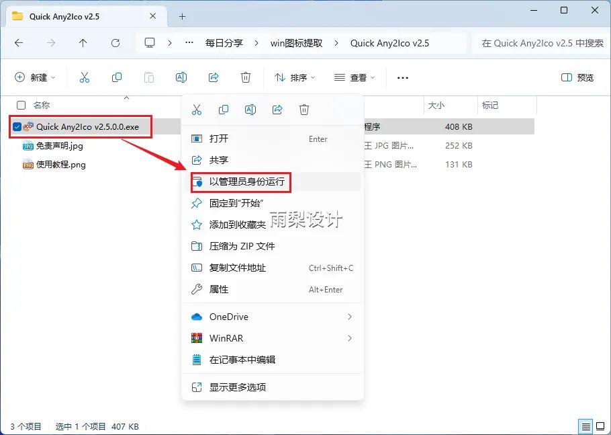Expand hidden breadcrumb path with the ellipsis
Screen dimensions: 611x435
click(x=189, y=43)
